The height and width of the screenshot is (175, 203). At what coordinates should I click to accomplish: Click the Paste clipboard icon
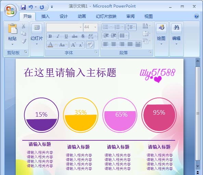(x=12, y=29)
